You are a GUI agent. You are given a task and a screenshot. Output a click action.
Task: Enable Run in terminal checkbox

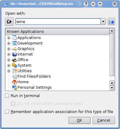pyautogui.click(x=7, y=96)
